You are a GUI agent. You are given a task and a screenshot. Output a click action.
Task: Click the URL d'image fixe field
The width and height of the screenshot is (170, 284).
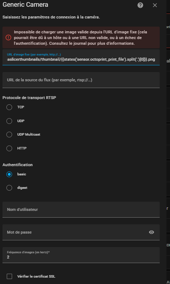[x=81, y=57]
